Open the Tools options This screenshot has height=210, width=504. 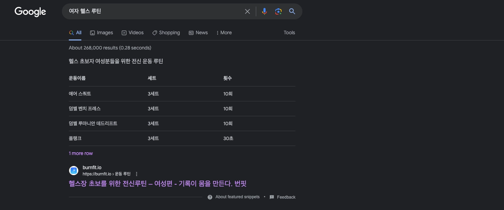click(289, 33)
